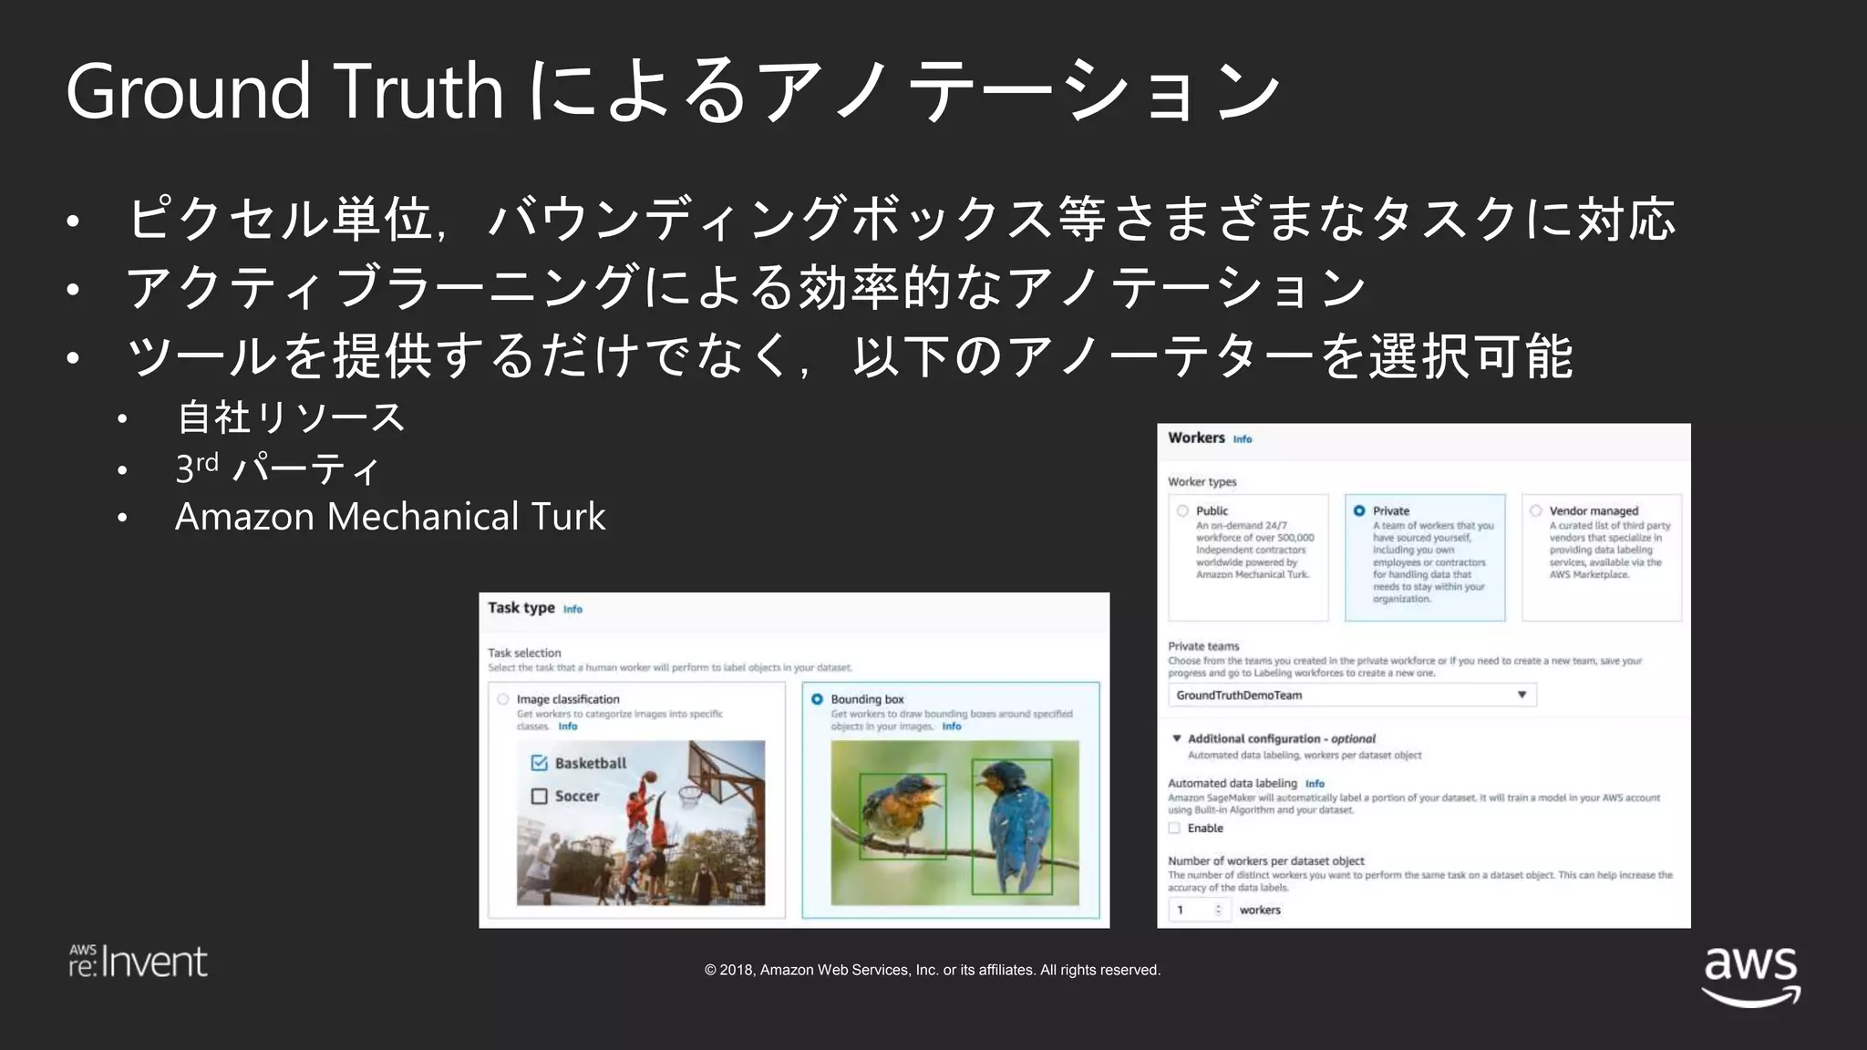Screen dimensions: 1867x1050
Task: Open Info link next to Task type
Action: pyautogui.click(x=572, y=609)
